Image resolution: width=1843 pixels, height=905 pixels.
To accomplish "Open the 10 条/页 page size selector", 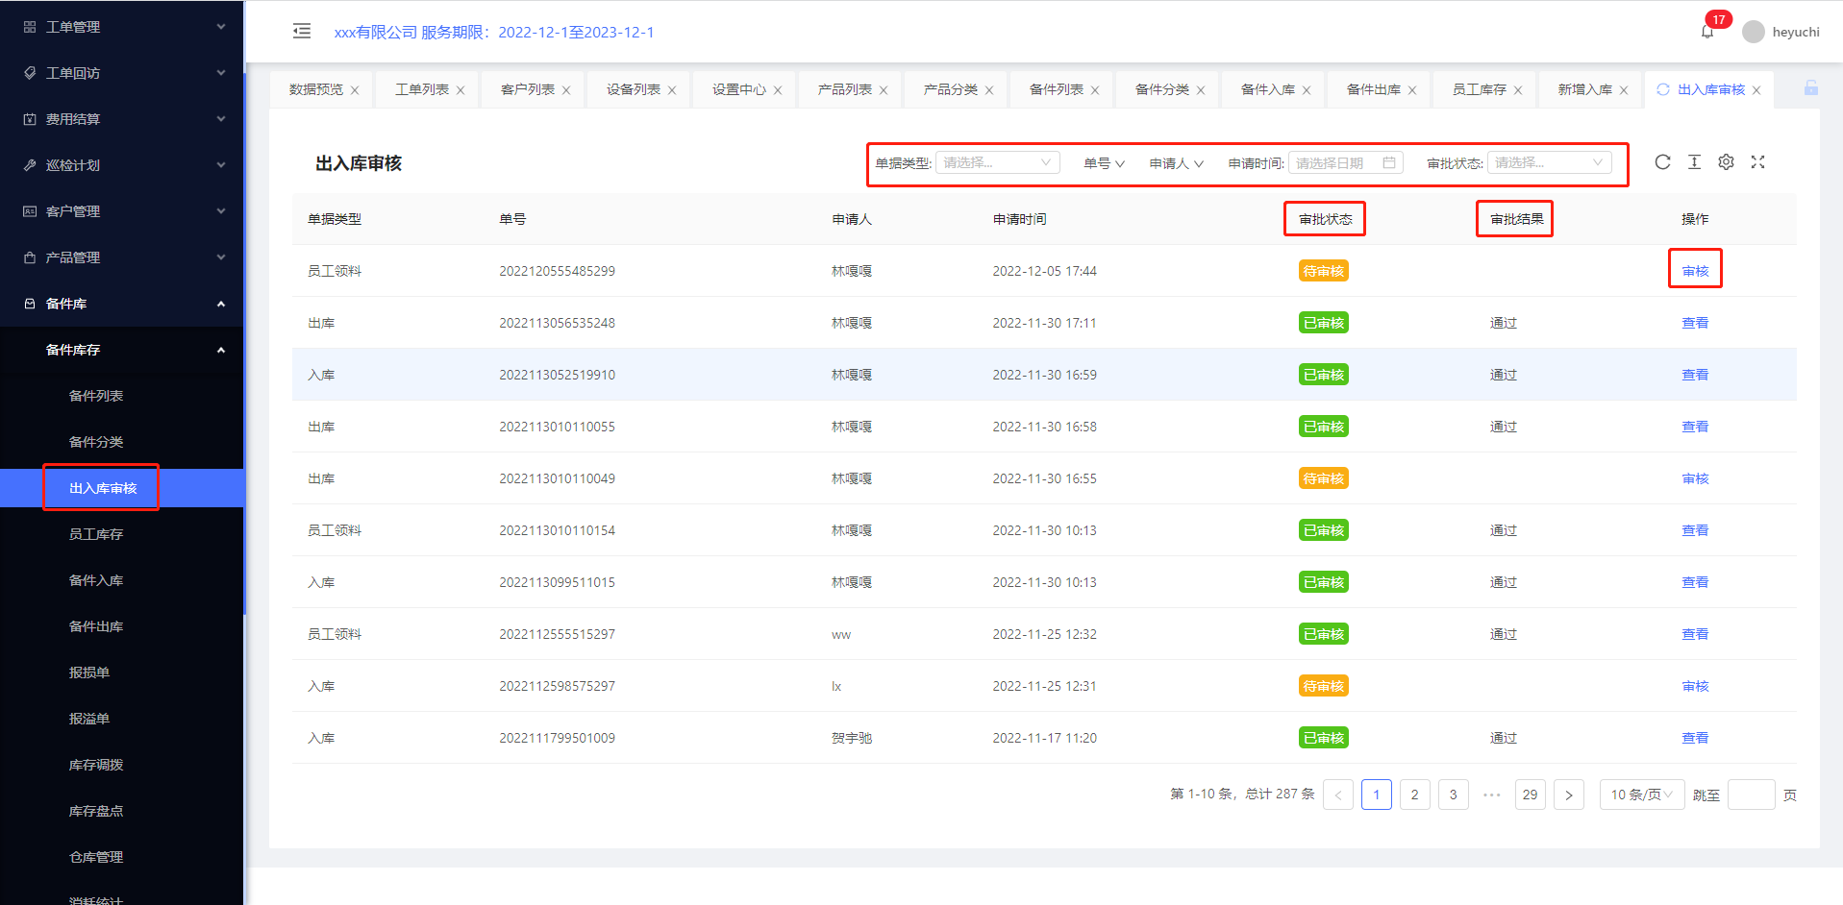I will point(1641,795).
